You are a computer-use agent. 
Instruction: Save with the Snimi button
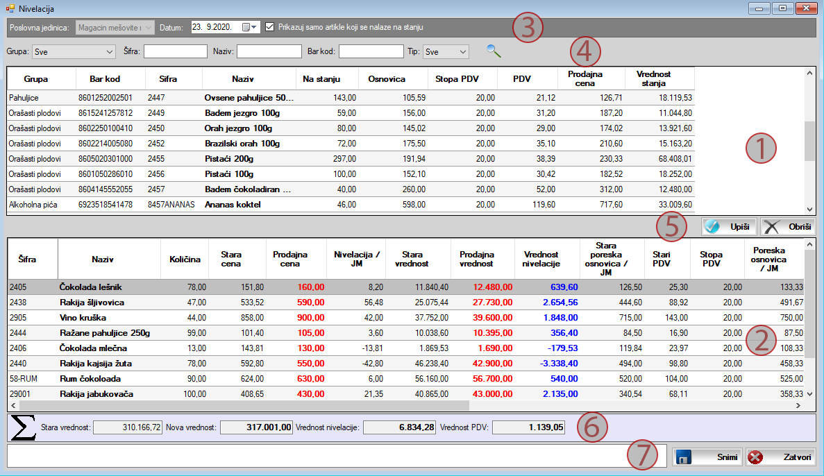[707, 457]
